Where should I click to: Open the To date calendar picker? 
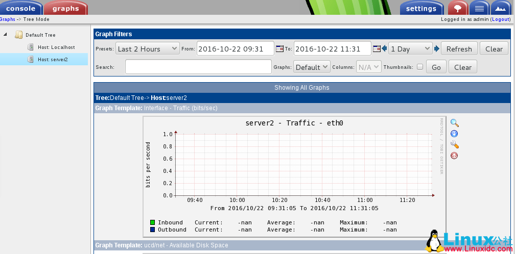tap(377, 49)
